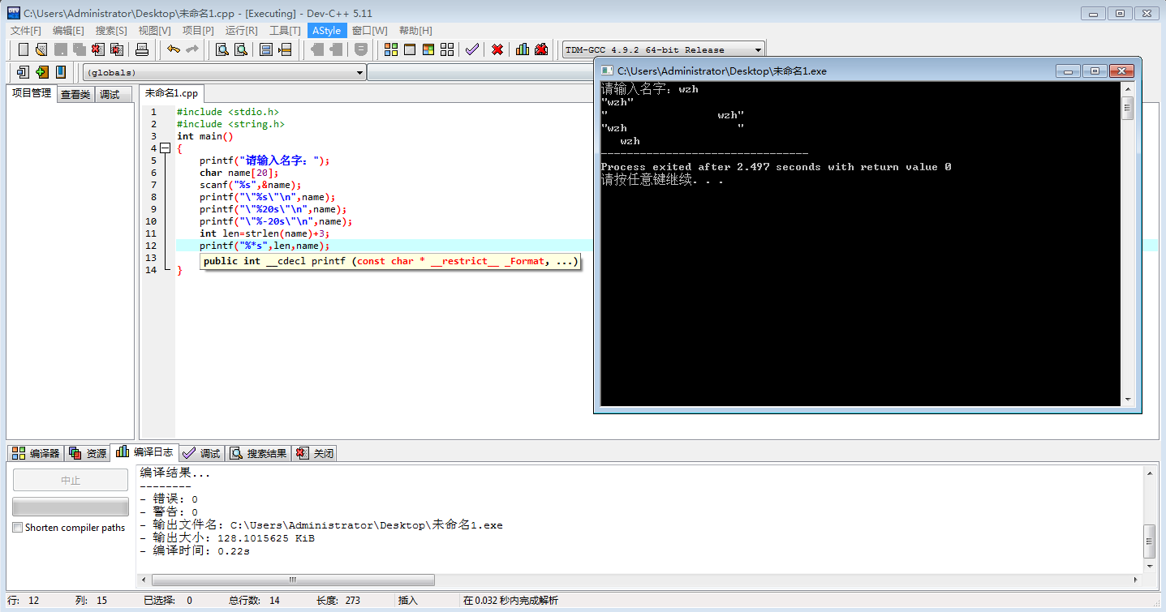
Task: Click the scanf line in the editor
Action: click(x=251, y=185)
